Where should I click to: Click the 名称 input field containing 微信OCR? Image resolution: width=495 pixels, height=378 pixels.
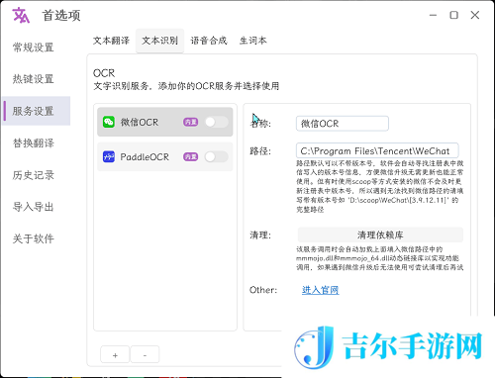pyautogui.click(x=343, y=124)
